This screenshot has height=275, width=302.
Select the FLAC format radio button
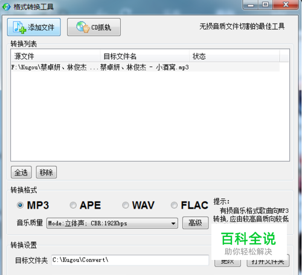[174, 205]
